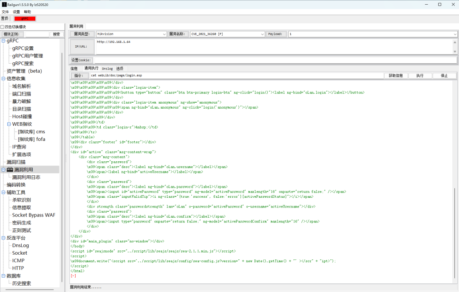Collapse the WEB指纹 tree node
Image resolution: width=459 pixels, height=292 pixels.
coord(9,124)
